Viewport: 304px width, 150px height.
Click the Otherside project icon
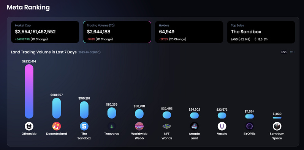[29, 126]
